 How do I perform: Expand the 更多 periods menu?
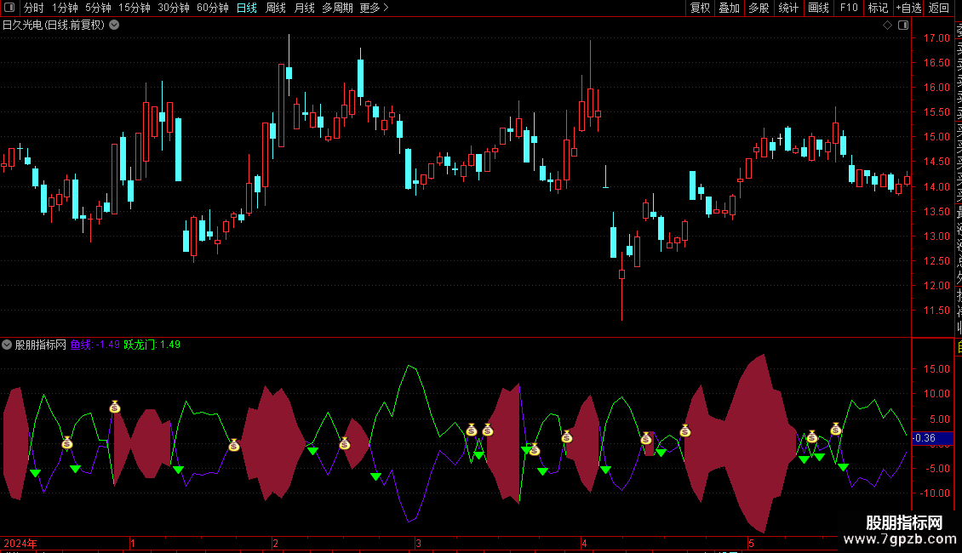click(x=374, y=8)
